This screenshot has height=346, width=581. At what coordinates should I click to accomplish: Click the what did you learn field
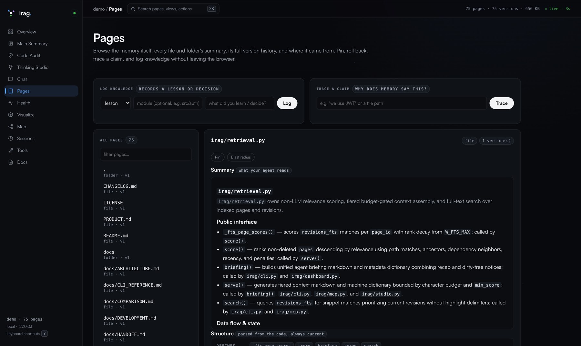coord(240,103)
